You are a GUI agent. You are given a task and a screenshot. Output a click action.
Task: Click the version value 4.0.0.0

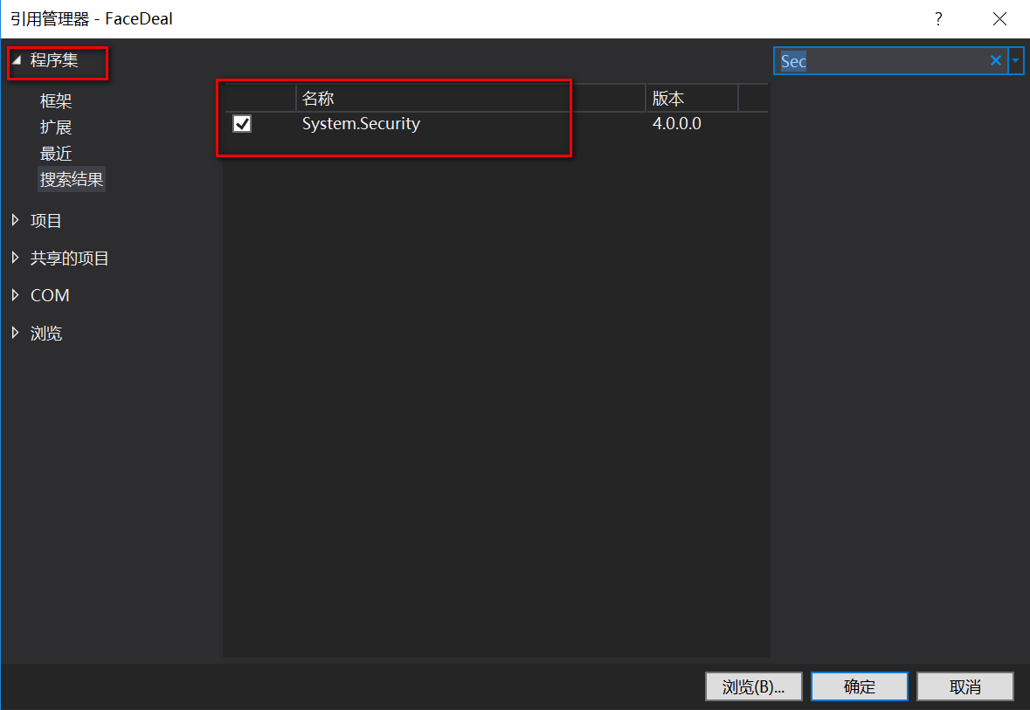[676, 123]
